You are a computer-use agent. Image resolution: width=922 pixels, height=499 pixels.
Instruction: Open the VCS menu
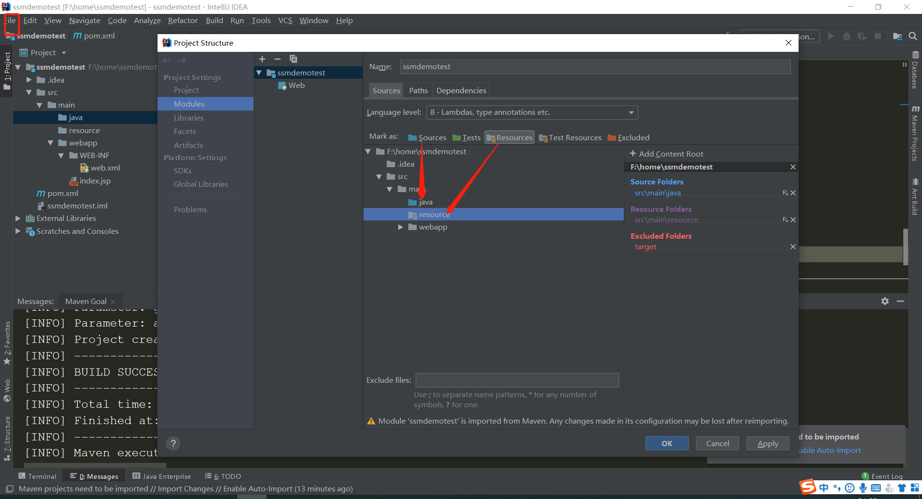tap(285, 20)
